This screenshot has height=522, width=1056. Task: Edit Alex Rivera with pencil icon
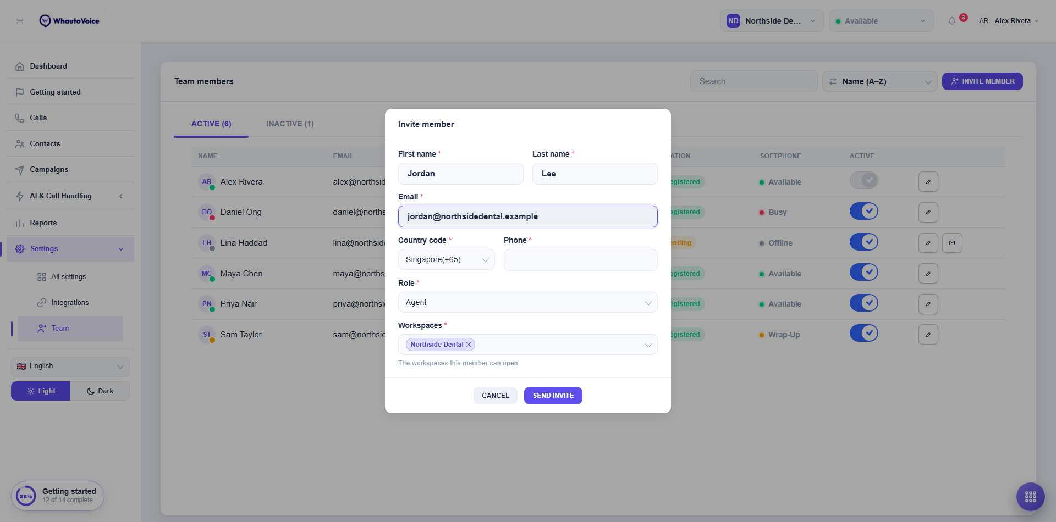(x=928, y=182)
